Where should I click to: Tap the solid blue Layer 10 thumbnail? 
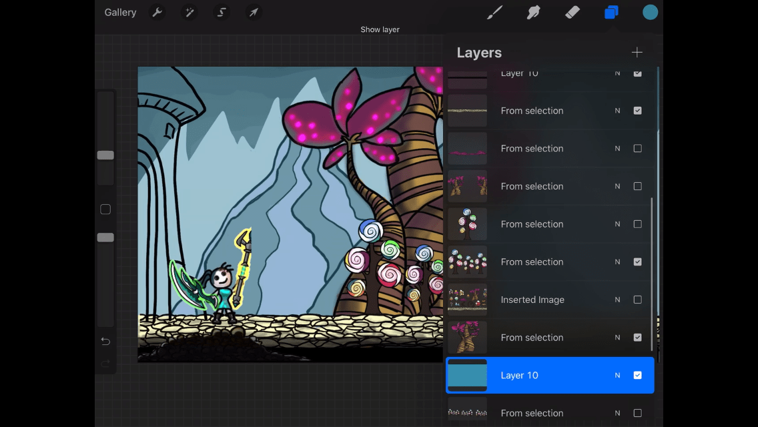click(467, 375)
